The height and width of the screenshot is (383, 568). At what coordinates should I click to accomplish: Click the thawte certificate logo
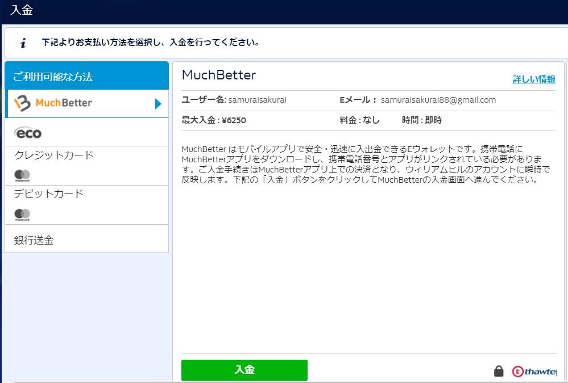[x=534, y=372]
